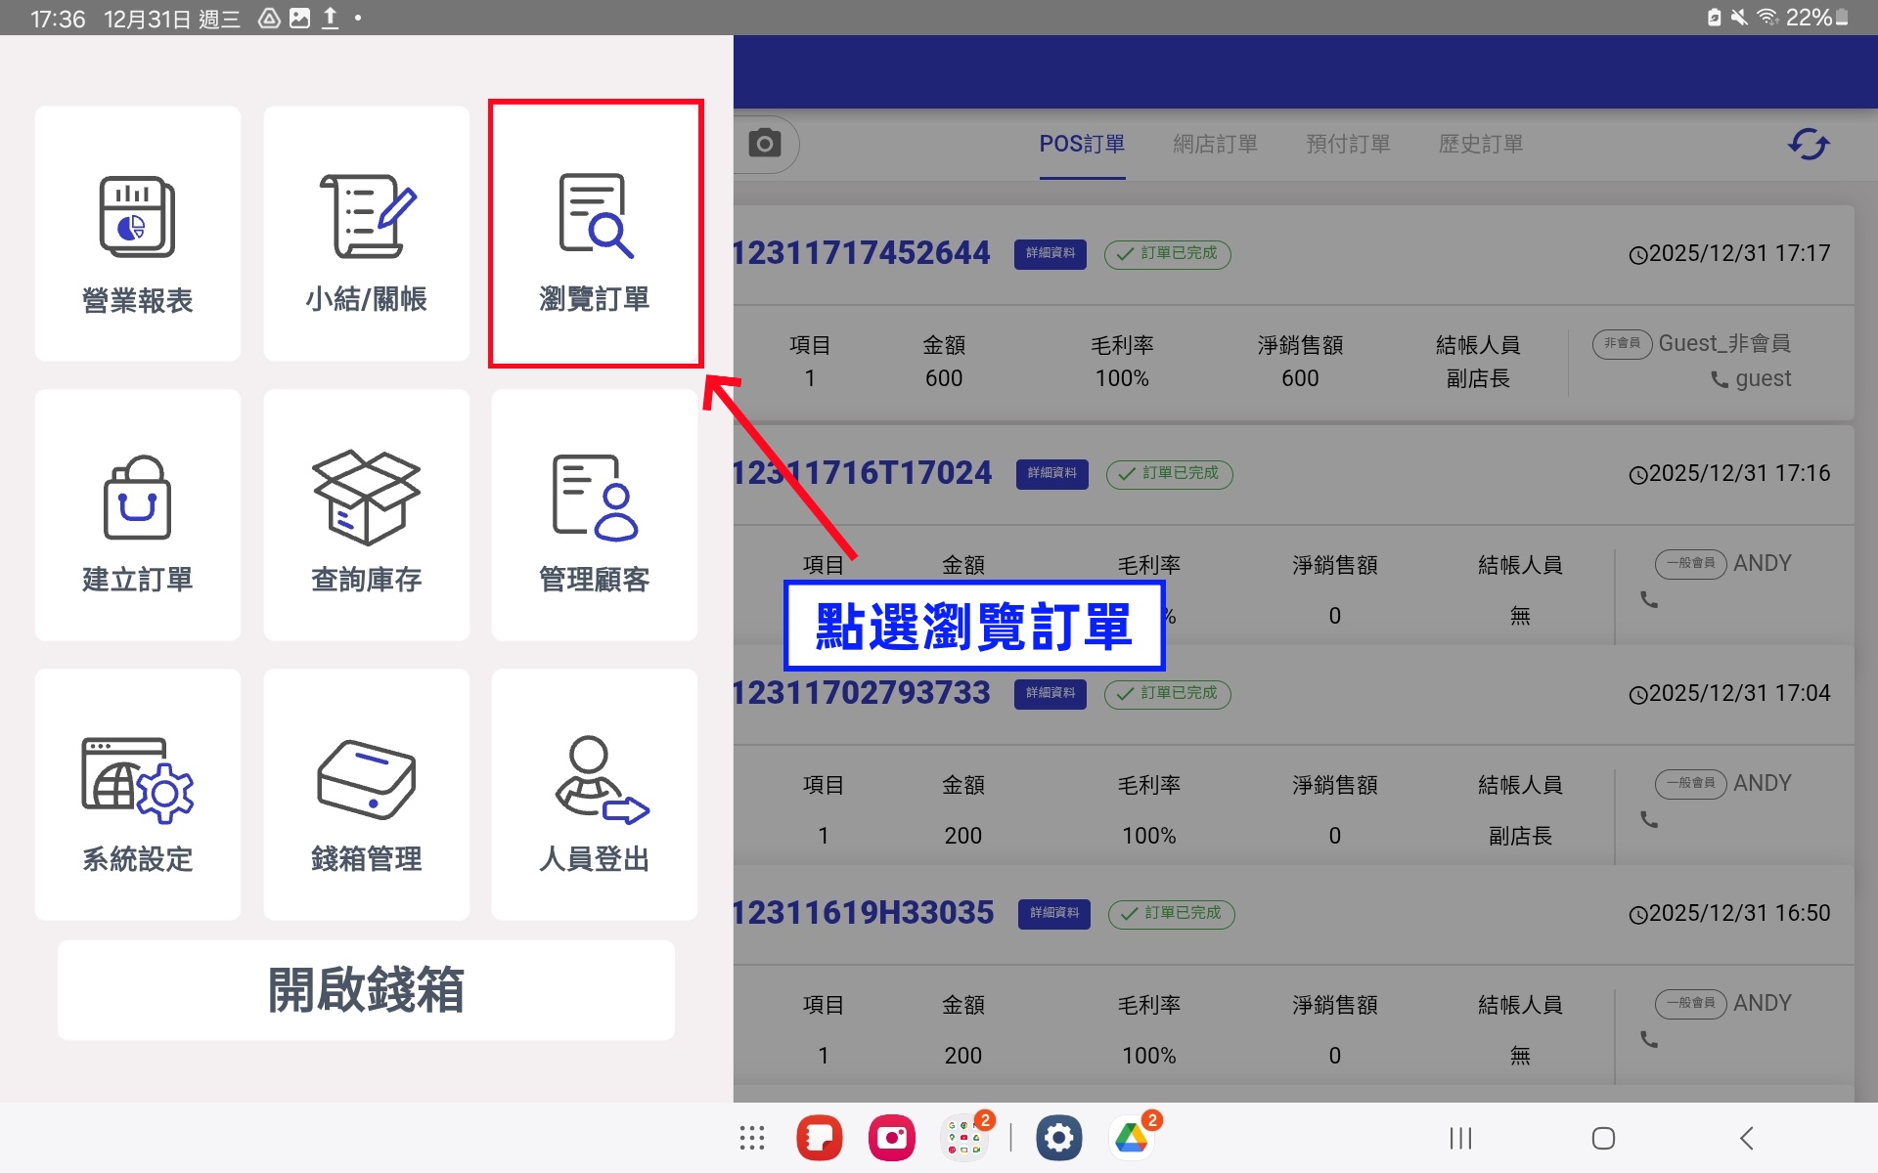Image resolution: width=1878 pixels, height=1173 pixels.
Task: Switch to the 預付訂單 tab
Action: tap(1348, 145)
